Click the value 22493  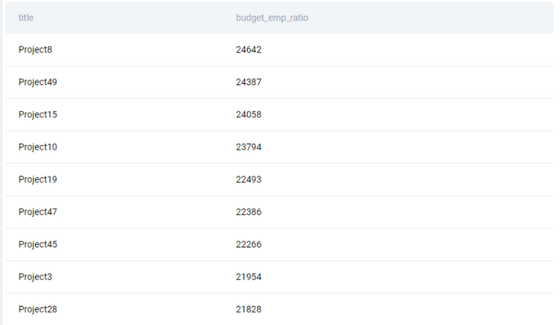point(249,179)
